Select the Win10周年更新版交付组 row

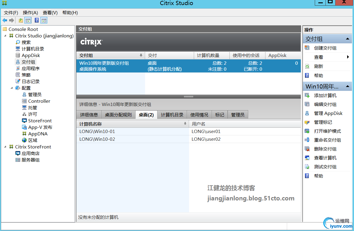188,66
